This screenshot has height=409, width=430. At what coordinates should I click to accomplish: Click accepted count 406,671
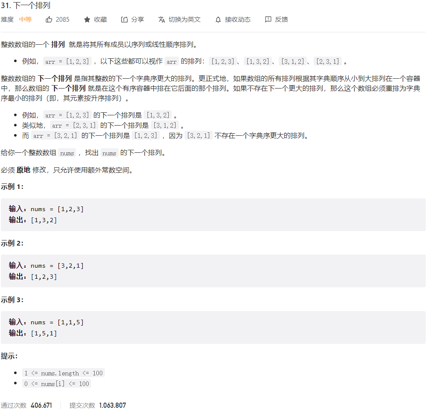click(x=41, y=405)
